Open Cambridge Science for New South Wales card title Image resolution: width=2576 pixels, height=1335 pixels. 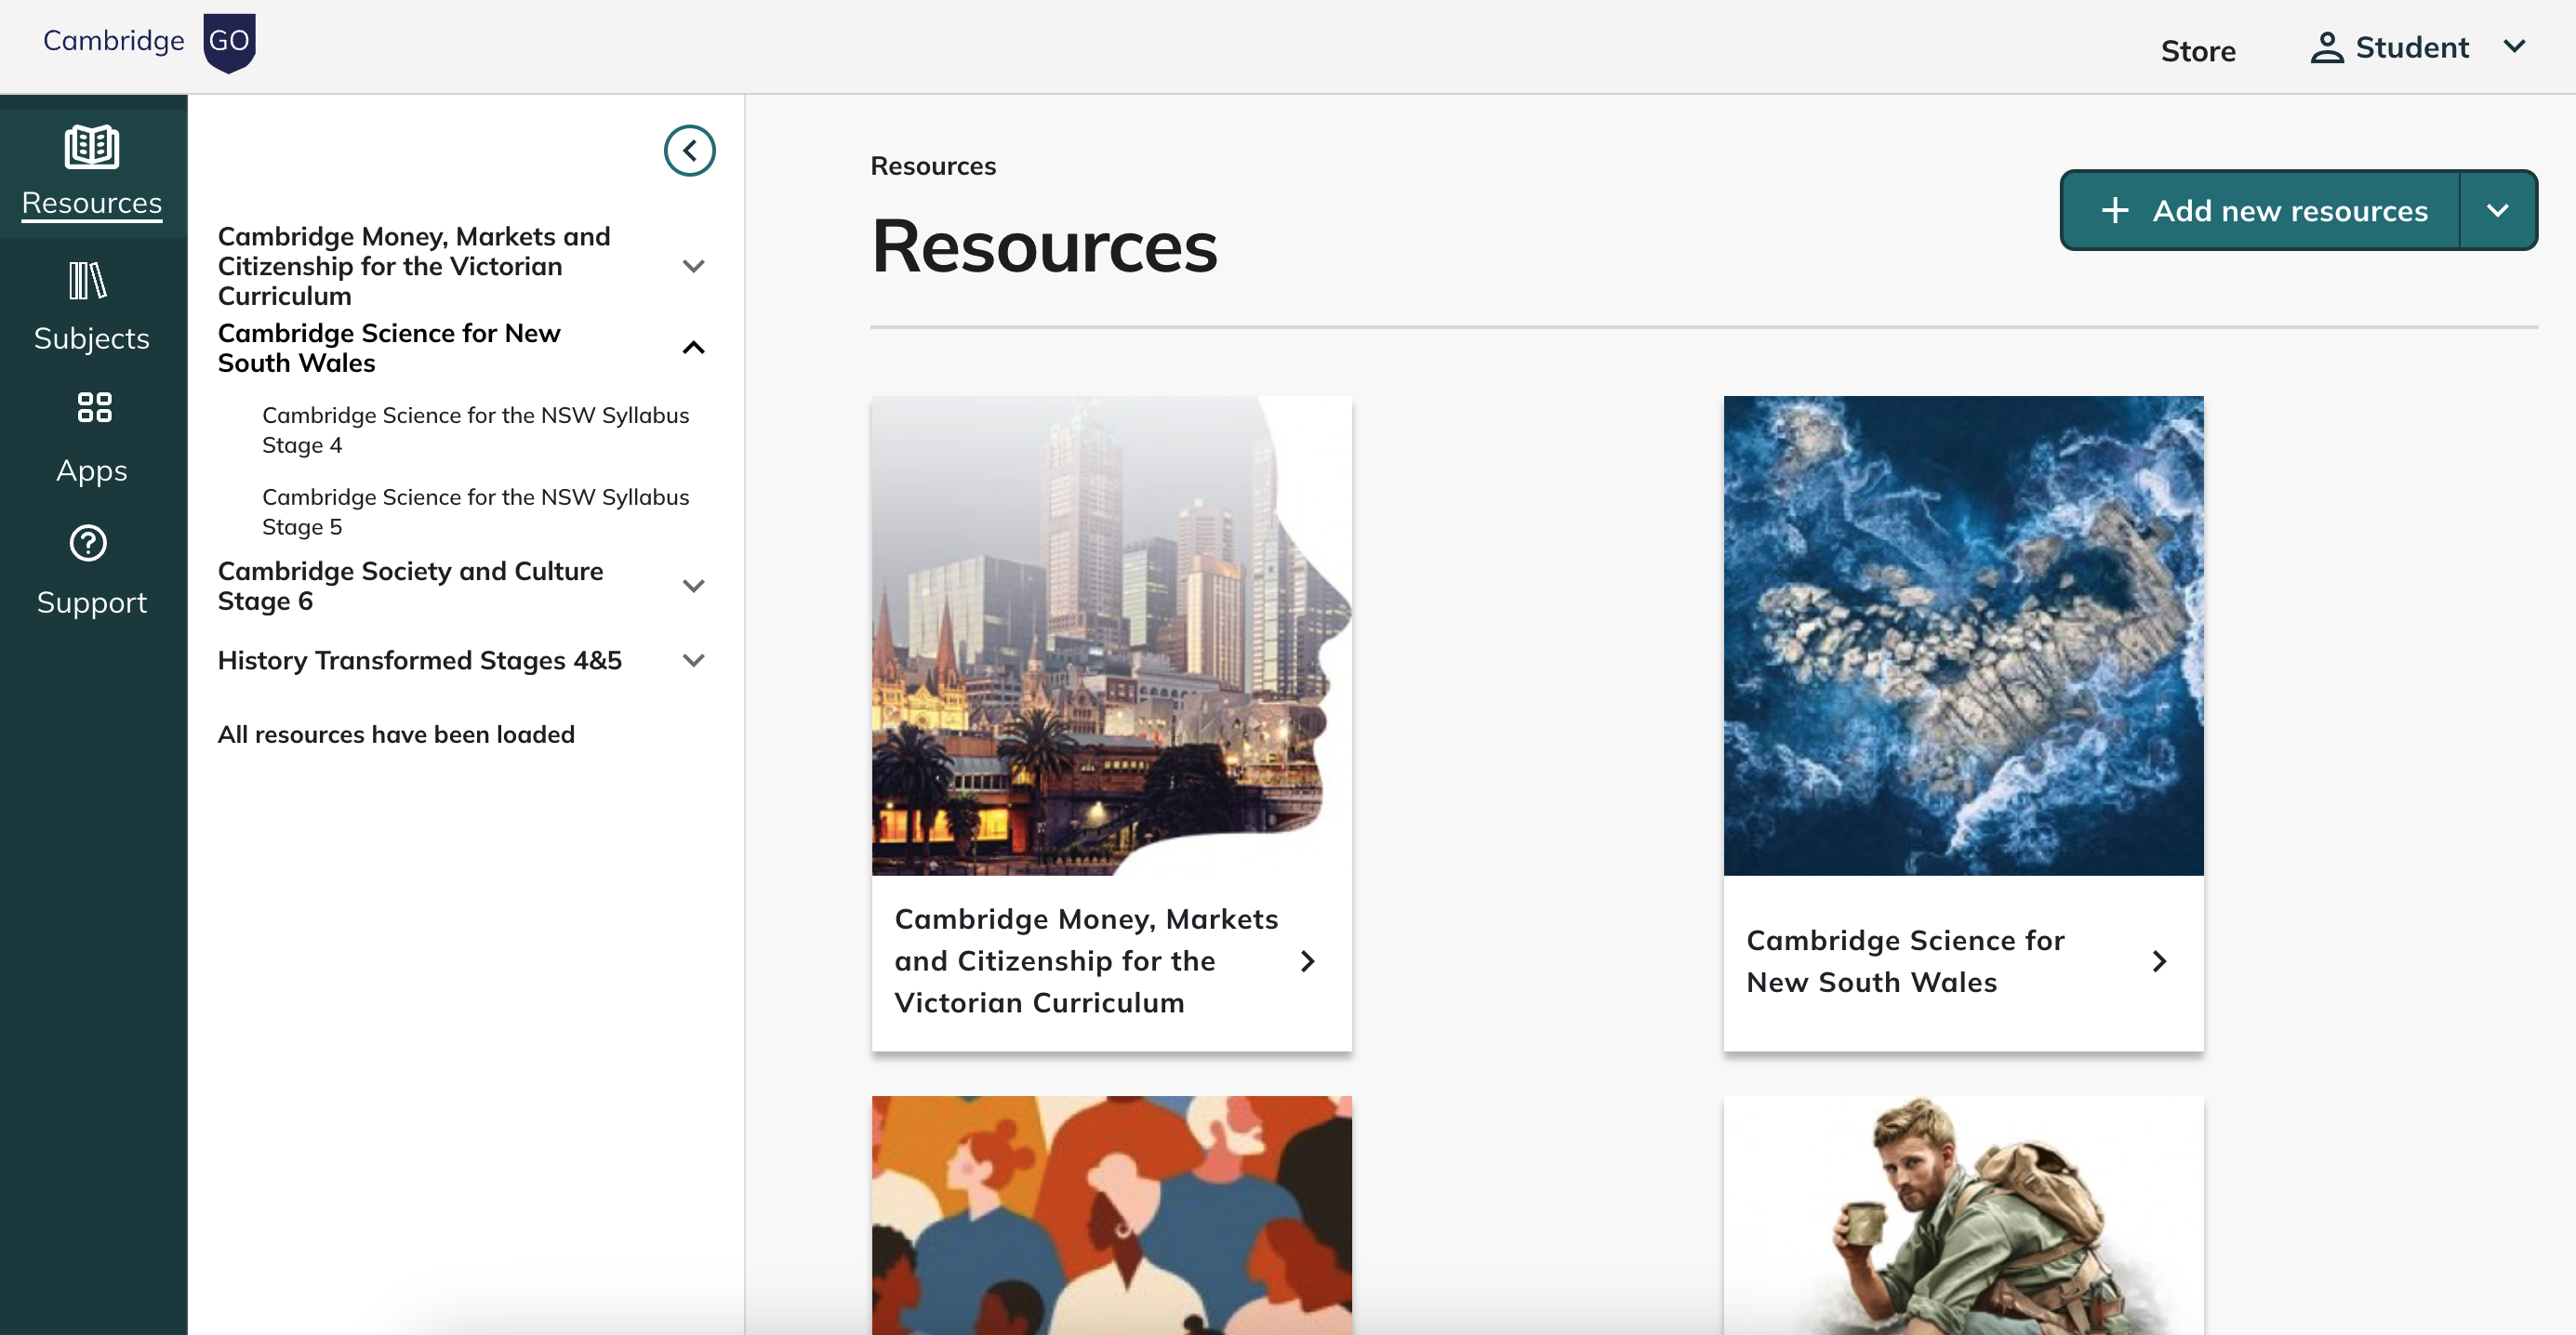coord(1905,961)
